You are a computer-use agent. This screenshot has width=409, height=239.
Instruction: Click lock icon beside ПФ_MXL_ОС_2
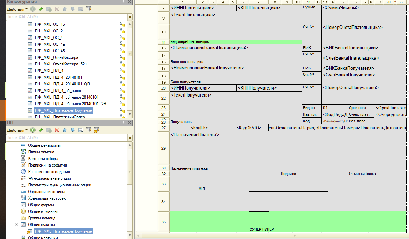click(122, 31)
